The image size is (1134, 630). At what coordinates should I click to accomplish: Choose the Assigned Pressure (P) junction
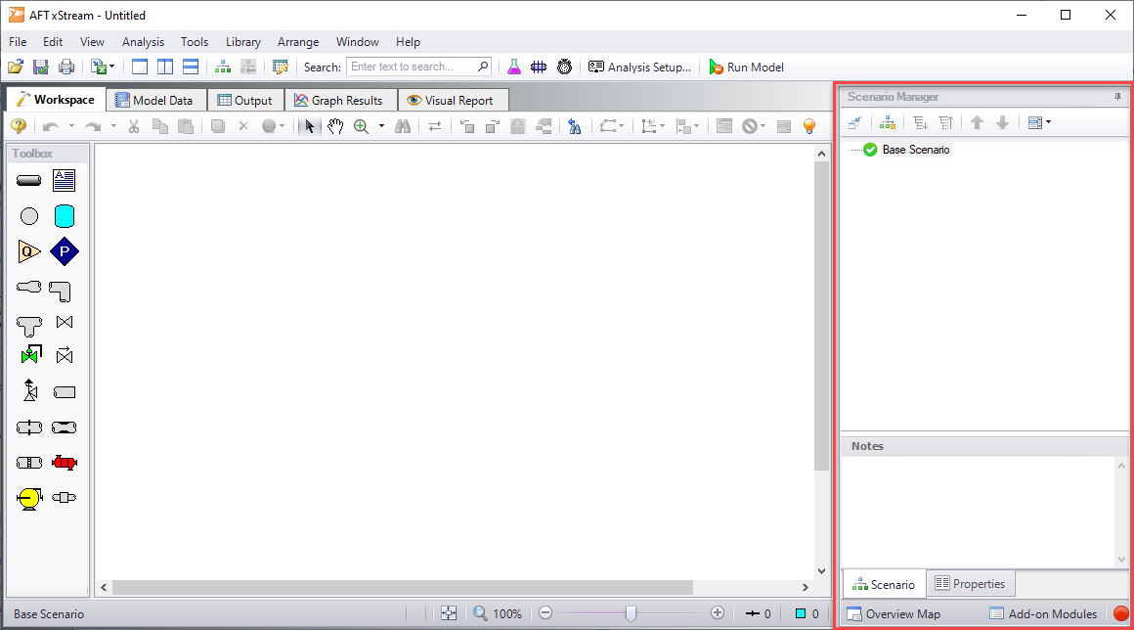(x=65, y=251)
